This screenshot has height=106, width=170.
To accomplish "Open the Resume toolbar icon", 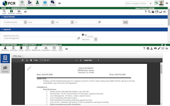I will point(28,49).
